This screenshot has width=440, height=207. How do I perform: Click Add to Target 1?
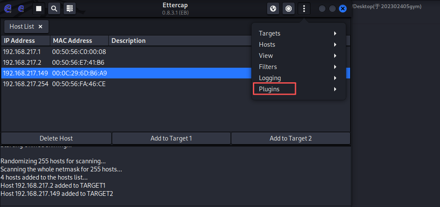(171, 138)
